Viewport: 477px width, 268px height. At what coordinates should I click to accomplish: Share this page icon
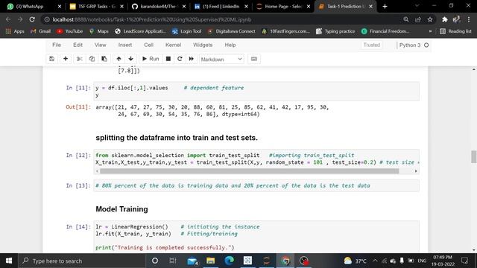pos(417,19)
